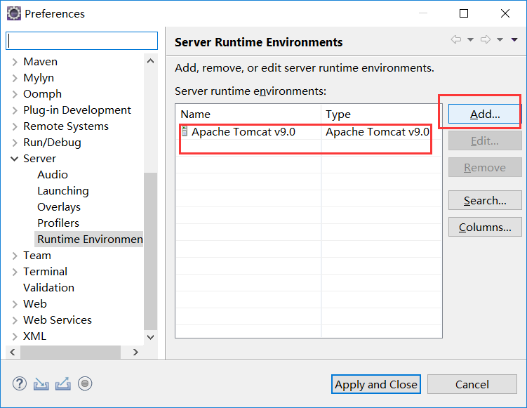Click the Name column header
Screen dimensions: 527x408
coord(248,114)
